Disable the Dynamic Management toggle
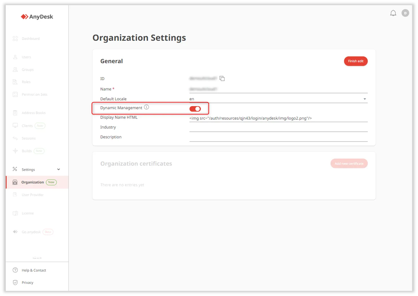Screen dimensions: 418x296 195,109
